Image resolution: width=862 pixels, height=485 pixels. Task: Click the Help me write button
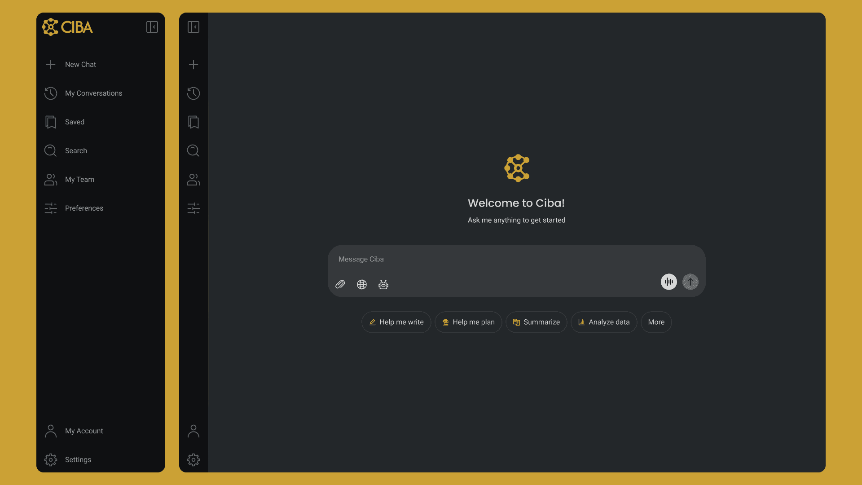[x=396, y=322]
